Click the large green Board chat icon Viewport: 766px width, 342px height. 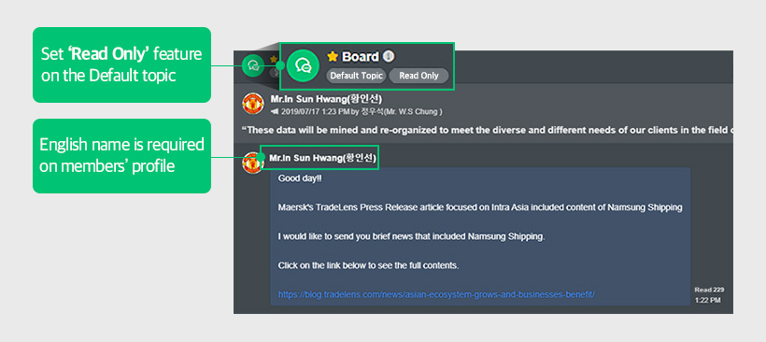click(303, 65)
